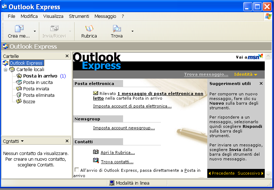Click the scrollbar down arrow
The image size is (274, 190).
[x=268, y=174]
